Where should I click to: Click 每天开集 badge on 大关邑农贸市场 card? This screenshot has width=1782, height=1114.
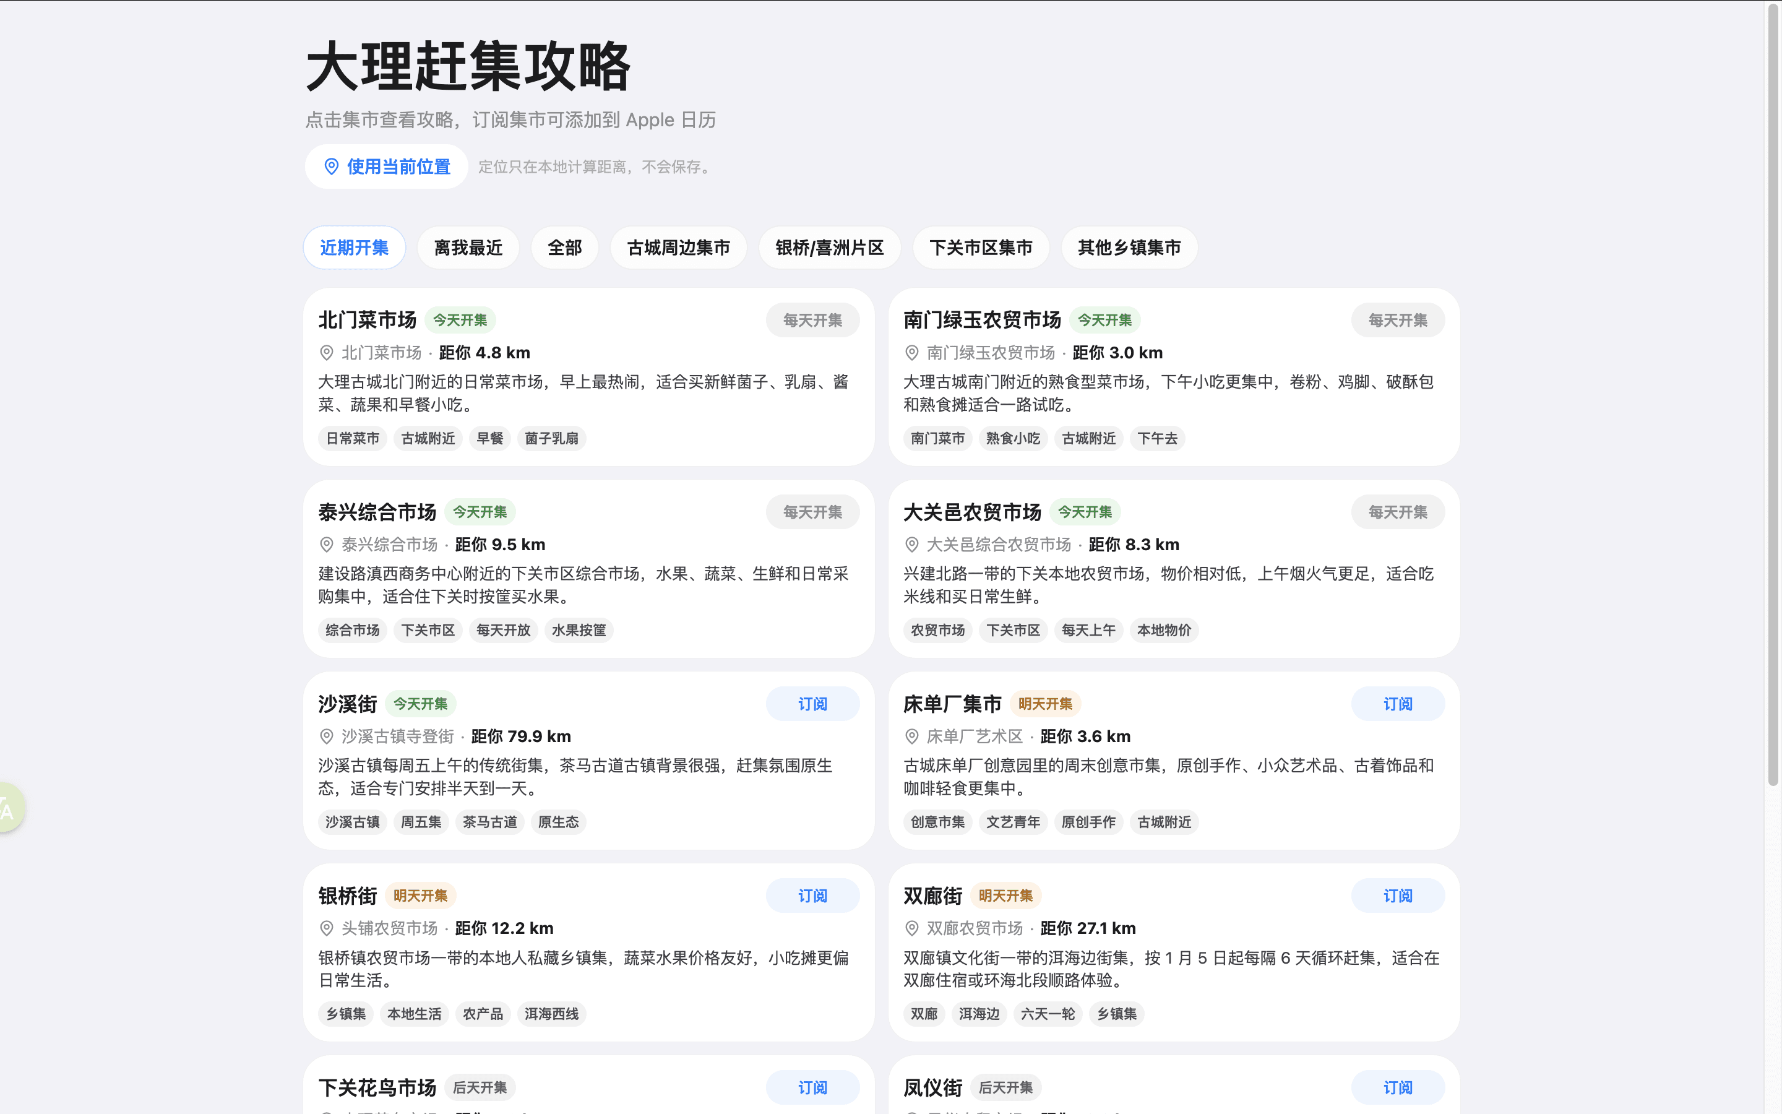point(1398,512)
